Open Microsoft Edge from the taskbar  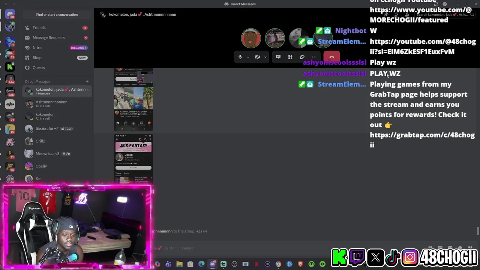(201, 264)
